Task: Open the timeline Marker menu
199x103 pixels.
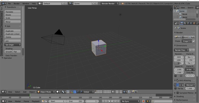Action: [x=18, y=101]
